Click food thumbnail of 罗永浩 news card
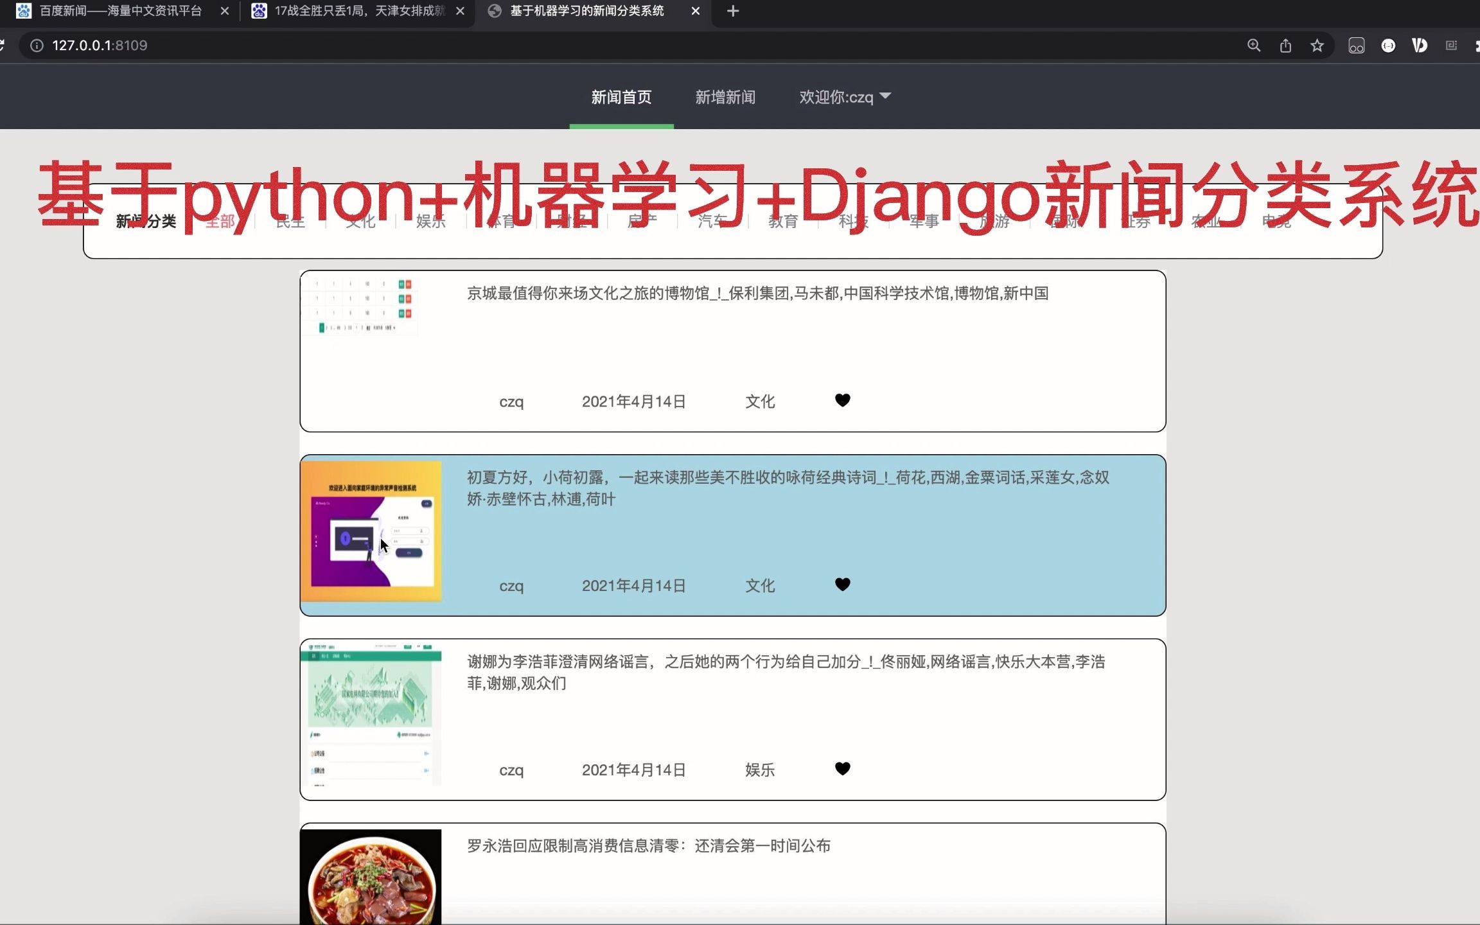 pyautogui.click(x=371, y=877)
